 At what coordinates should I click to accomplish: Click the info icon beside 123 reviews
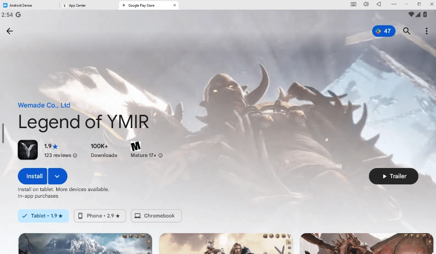(75, 155)
